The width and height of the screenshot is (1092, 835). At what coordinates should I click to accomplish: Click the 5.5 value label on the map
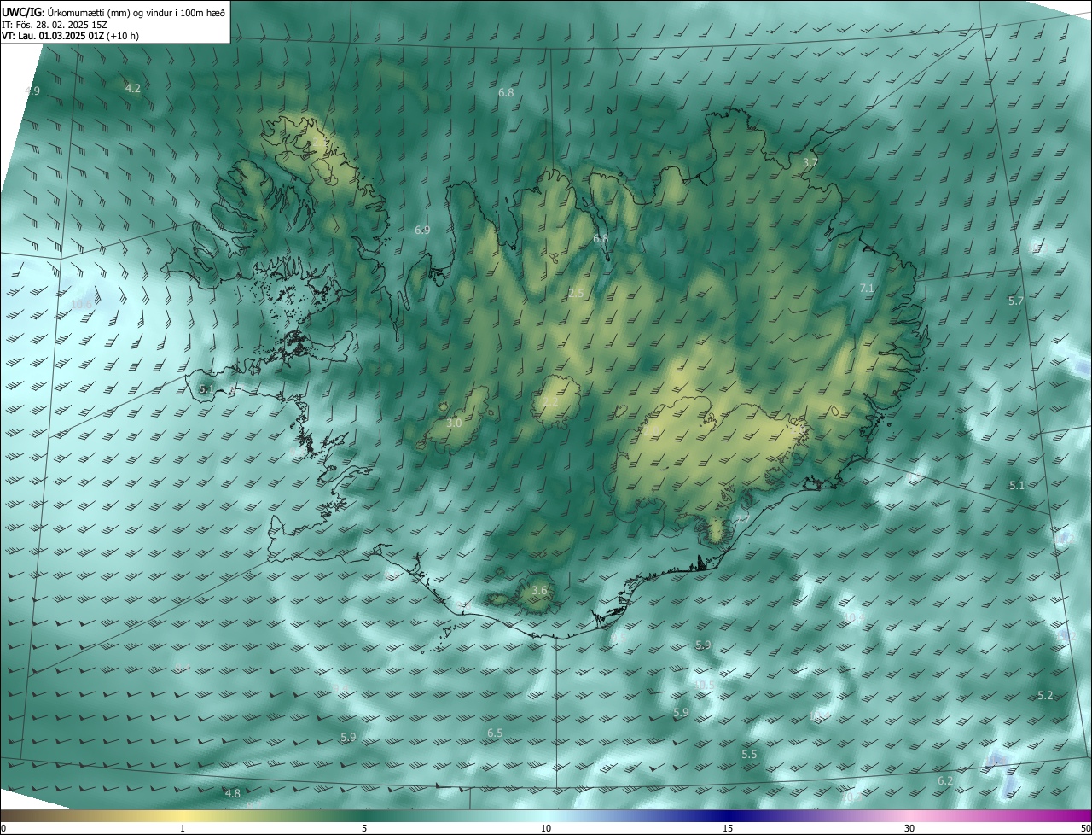[749, 754]
